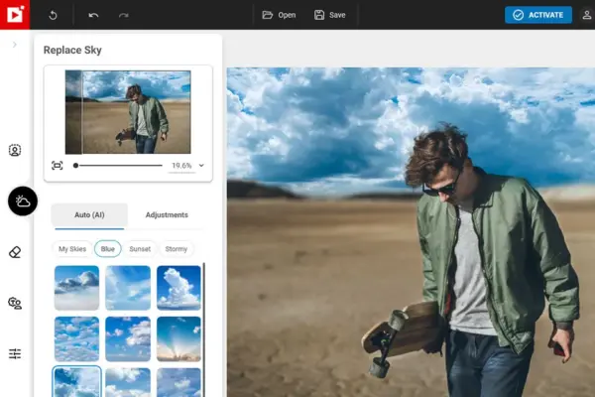The width and height of the screenshot is (595, 397).
Task: Choose the sky thumbnail with wispy streaked clouds
Action: 128,288
